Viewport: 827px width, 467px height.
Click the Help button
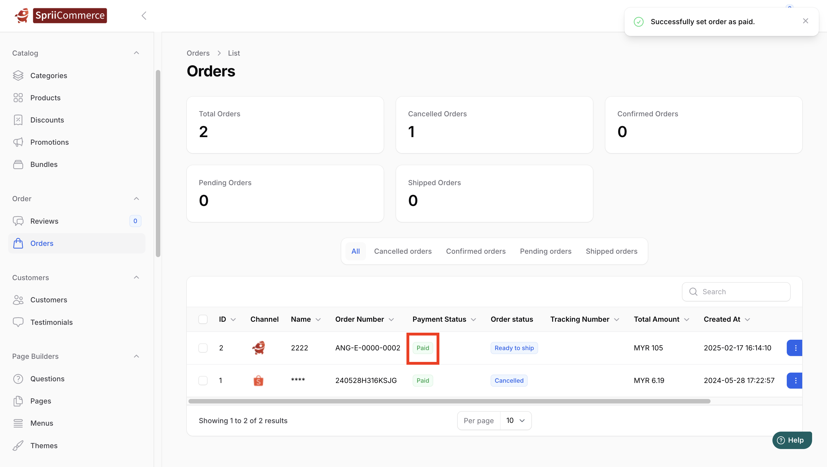(x=792, y=440)
